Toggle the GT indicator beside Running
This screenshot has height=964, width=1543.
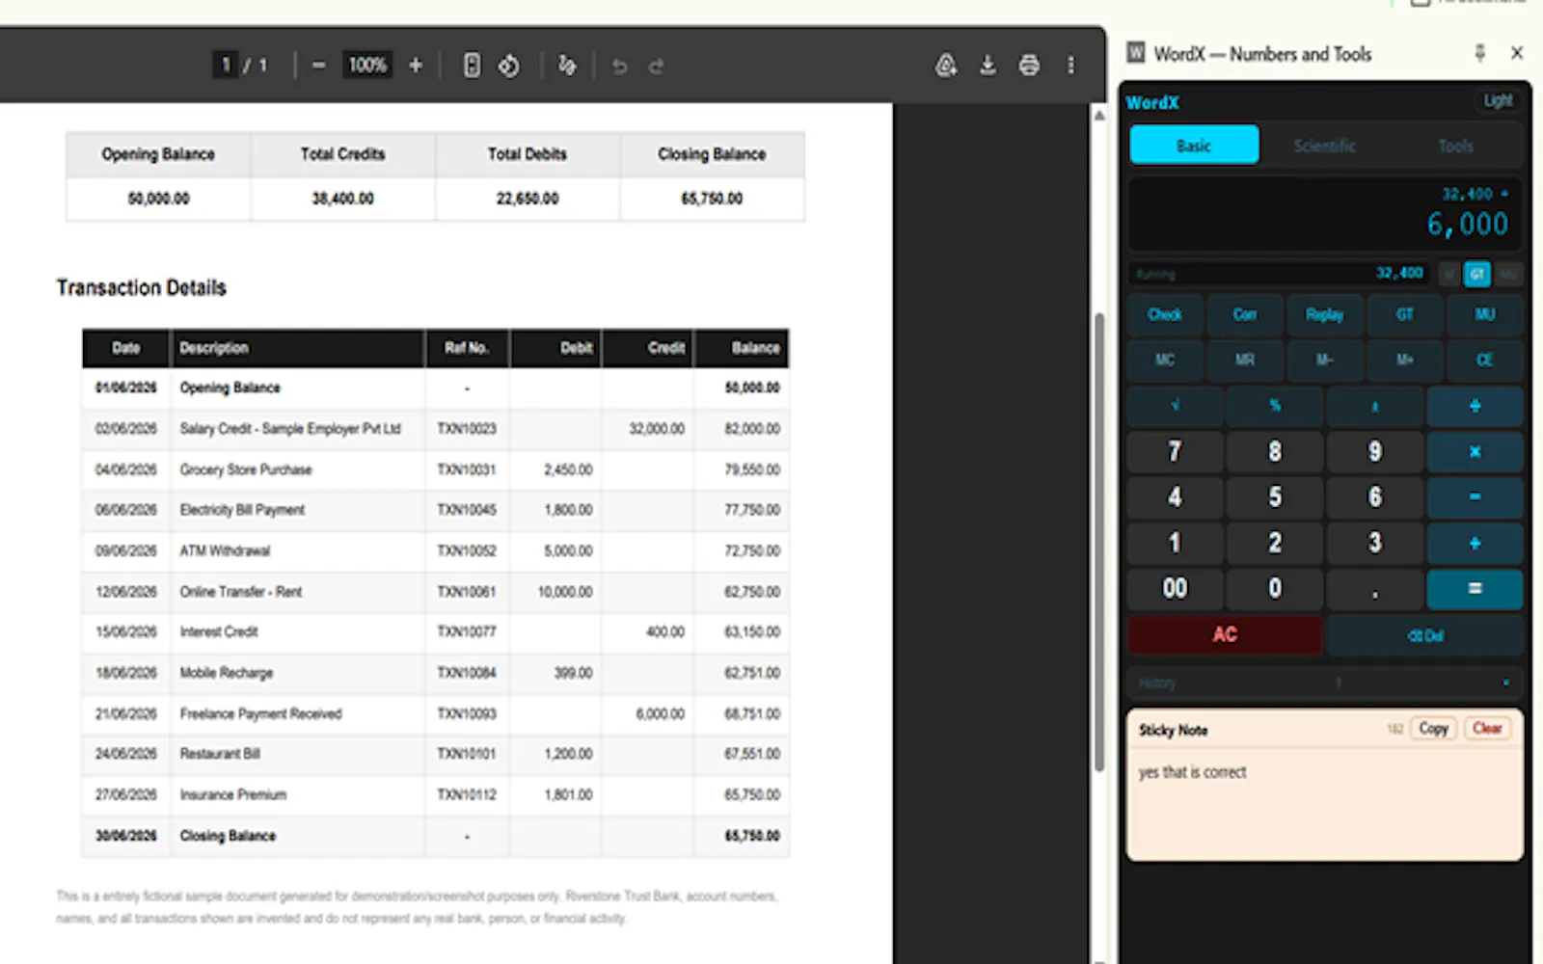(1477, 274)
